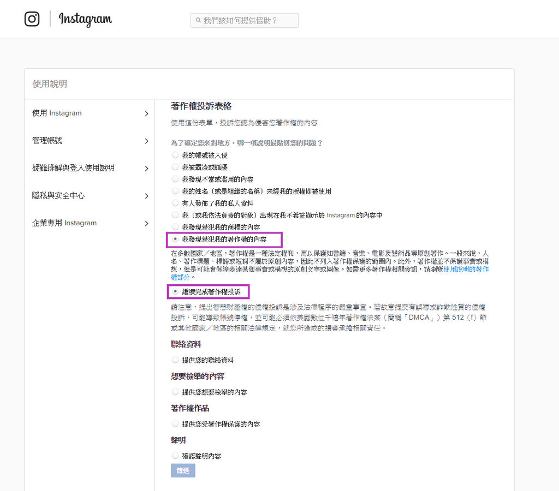
Task: Click the subtitle 使用這份表單，投訴您認為侵害您著作權的內容
Action: pos(244,123)
